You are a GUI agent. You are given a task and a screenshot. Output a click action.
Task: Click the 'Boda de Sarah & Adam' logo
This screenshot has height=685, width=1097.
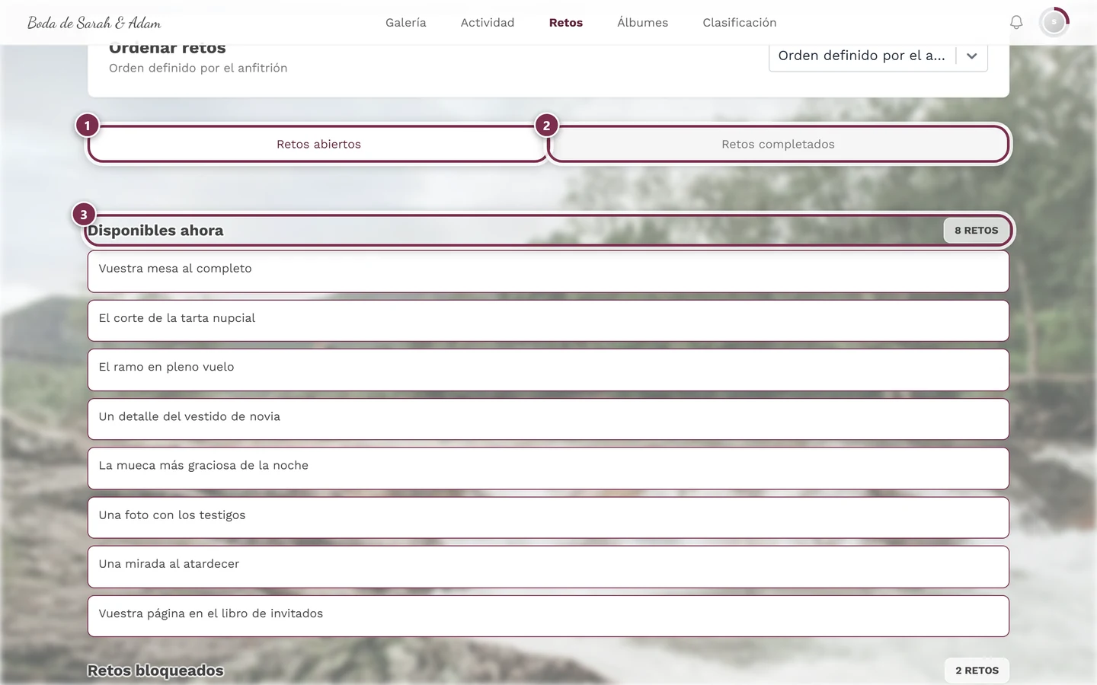point(94,23)
